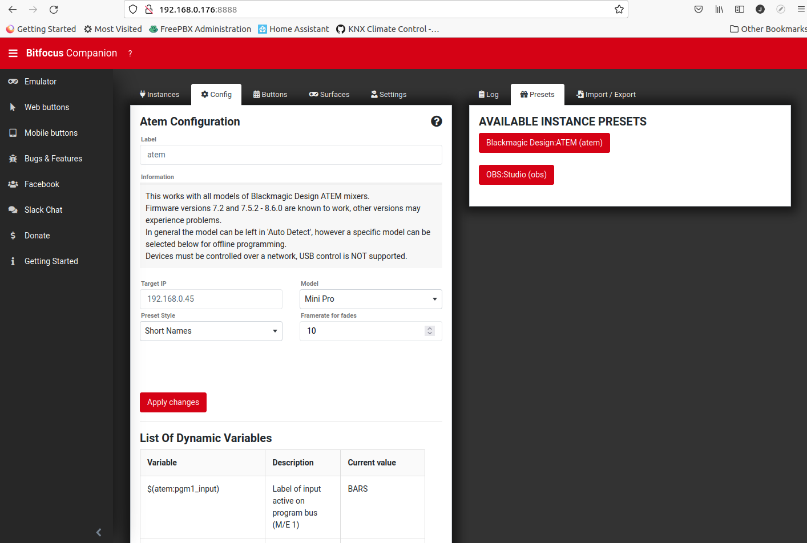Image resolution: width=807 pixels, height=543 pixels.
Task: Click the Current value column header
Action: coord(382,463)
